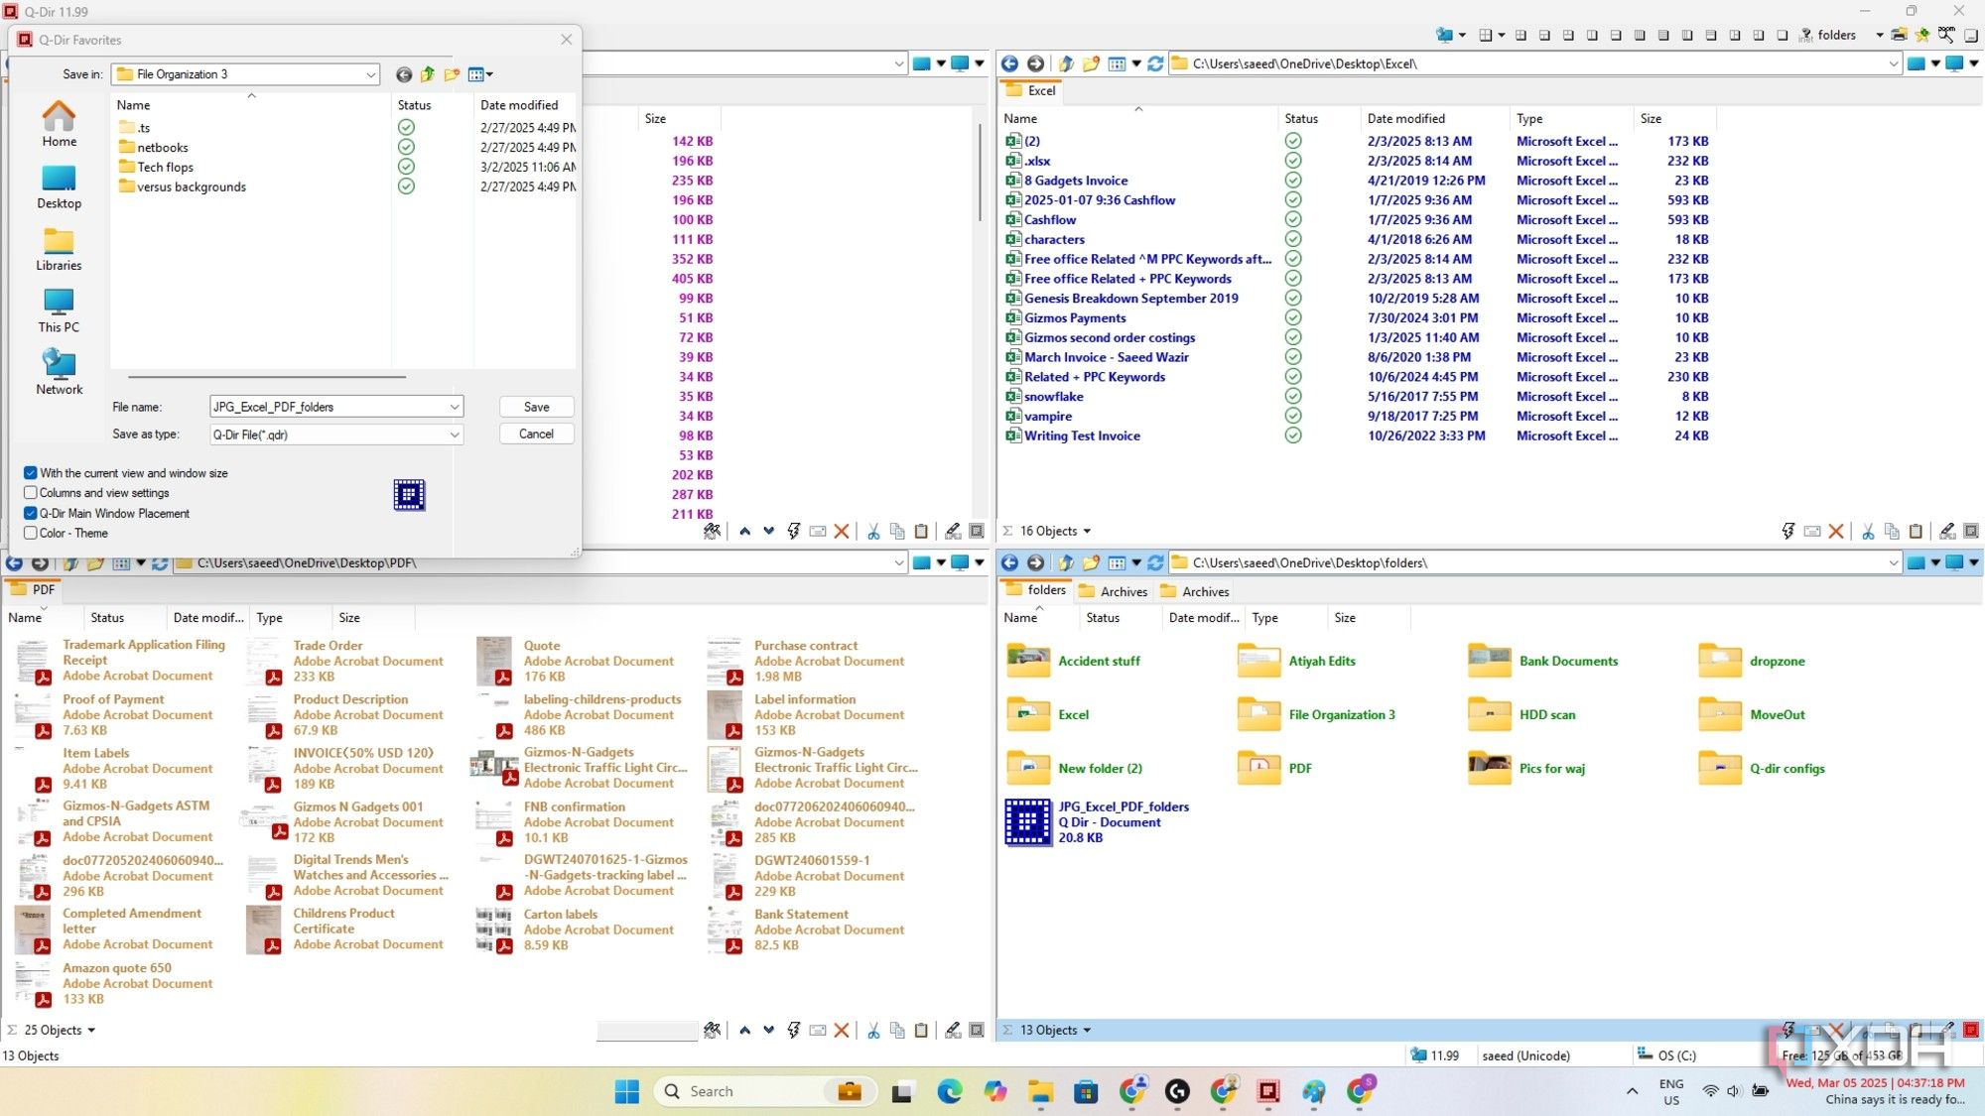Open Libraries in the save dialog sidebar
This screenshot has height=1116, width=1985.
(59, 249)
